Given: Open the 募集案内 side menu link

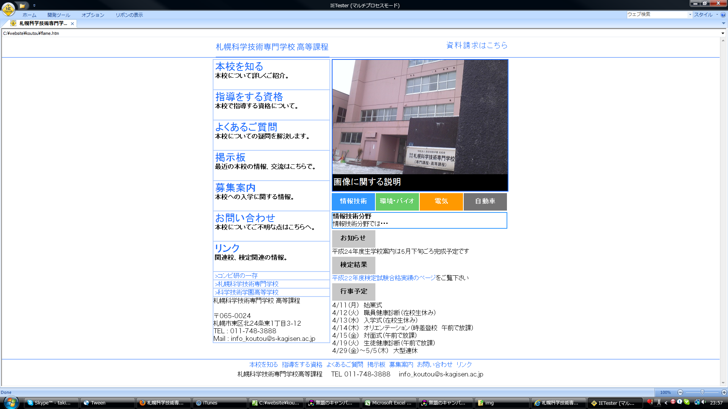Looking at the screenshot, I should [235, 188].
